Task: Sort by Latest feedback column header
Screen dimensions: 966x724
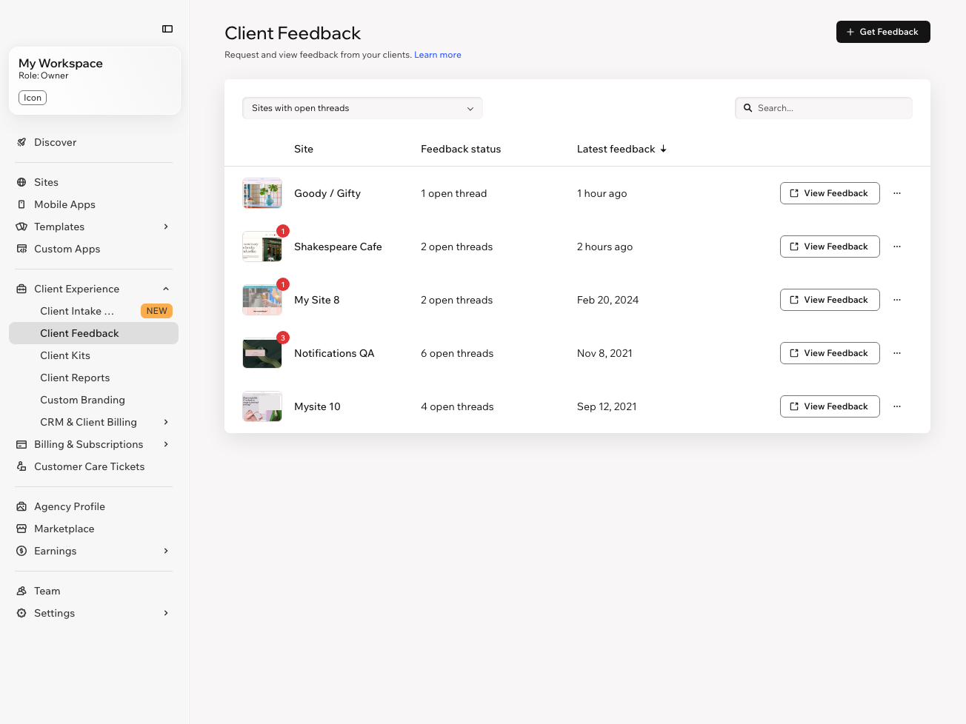Action: [622, 149]
